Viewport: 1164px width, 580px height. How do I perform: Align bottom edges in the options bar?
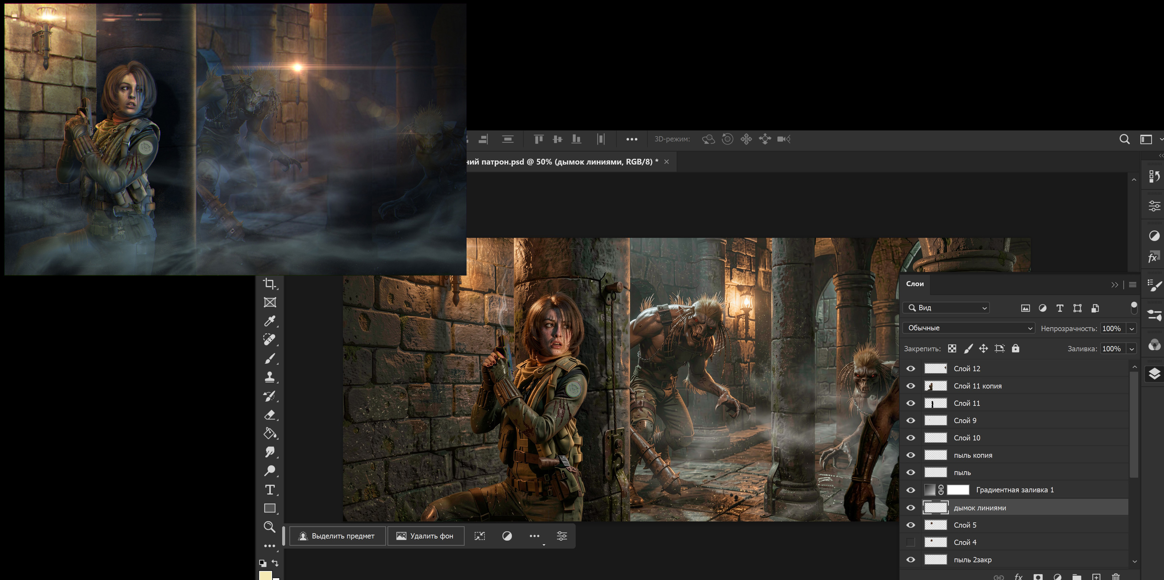pyautogui.click(x=576, y=139)
